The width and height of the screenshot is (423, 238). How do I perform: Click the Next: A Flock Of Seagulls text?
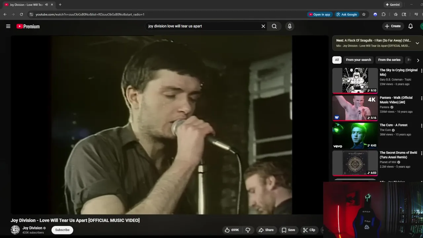pyautogui.click(x=373, y=40)
